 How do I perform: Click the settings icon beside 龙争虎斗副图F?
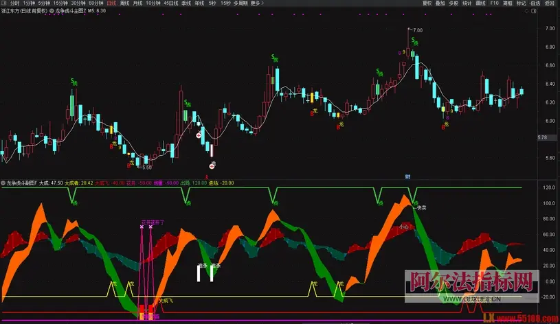click(3, 183)
